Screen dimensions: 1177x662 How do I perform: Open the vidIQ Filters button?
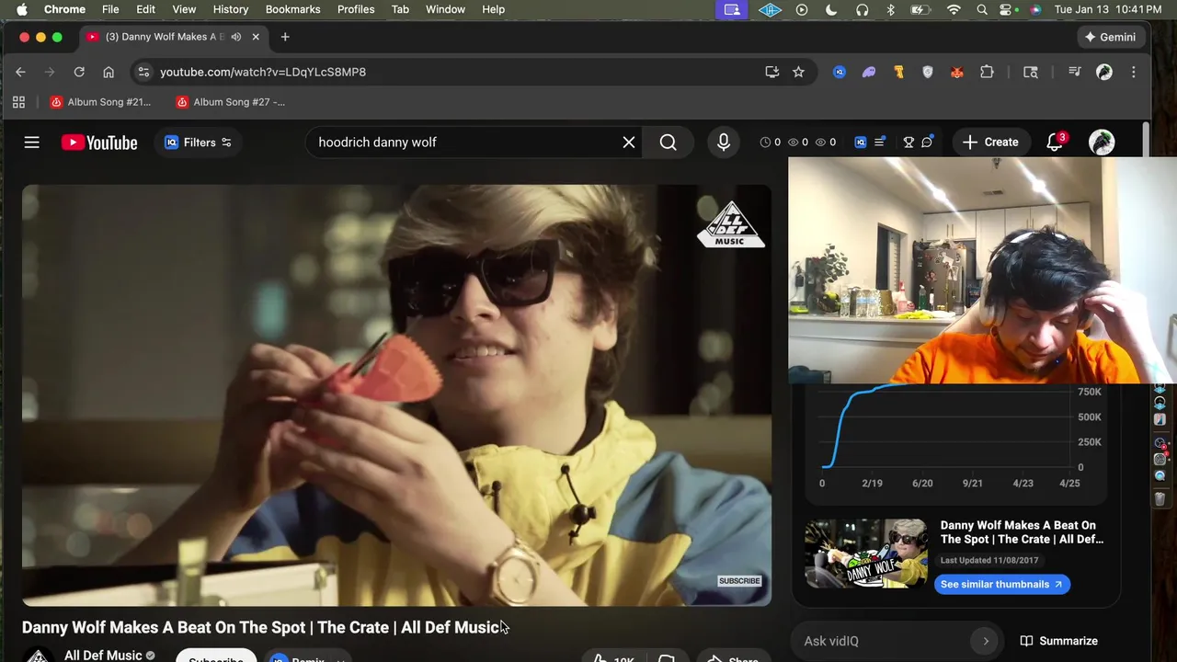tap(198, 143)
